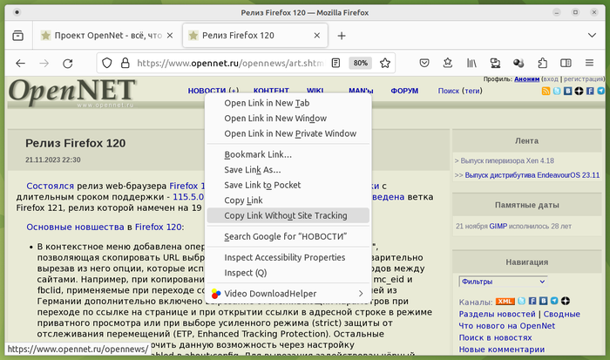Screen dimensions: 610x360
Task: Toggle the sidebar with toolbar button
Action: [x=566, y=63]
